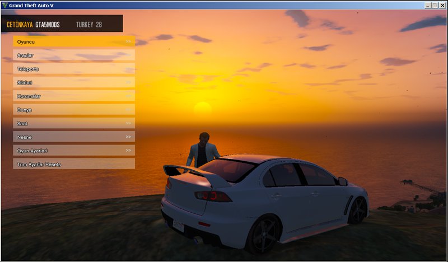
Task: Select the Teleports menu entry
Action: tap(74, 69)
